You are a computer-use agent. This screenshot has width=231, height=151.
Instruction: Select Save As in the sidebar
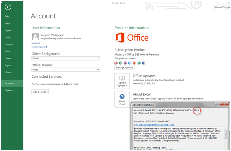[9, 44]
